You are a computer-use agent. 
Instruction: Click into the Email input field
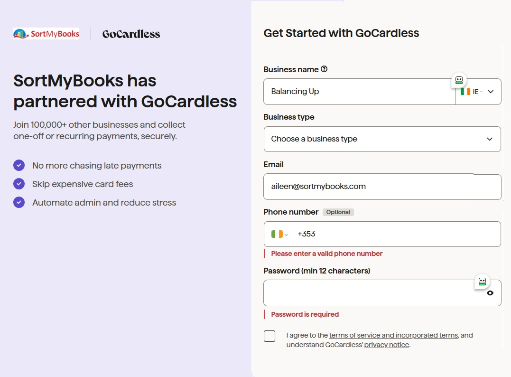point(382,187)
